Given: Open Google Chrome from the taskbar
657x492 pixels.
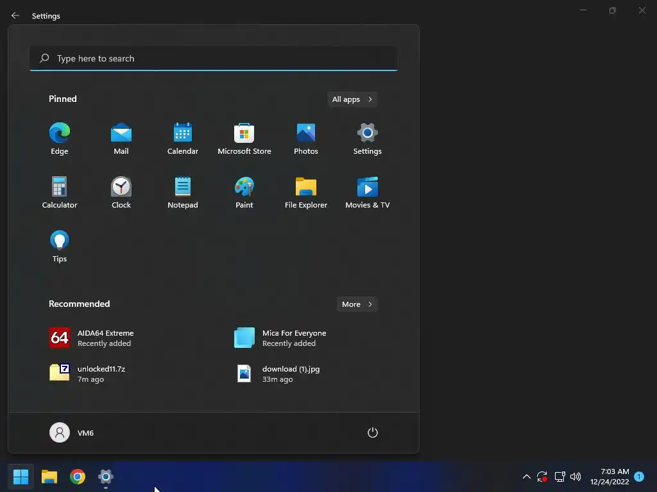Looking at the screenshot, I should pos(78,476).
